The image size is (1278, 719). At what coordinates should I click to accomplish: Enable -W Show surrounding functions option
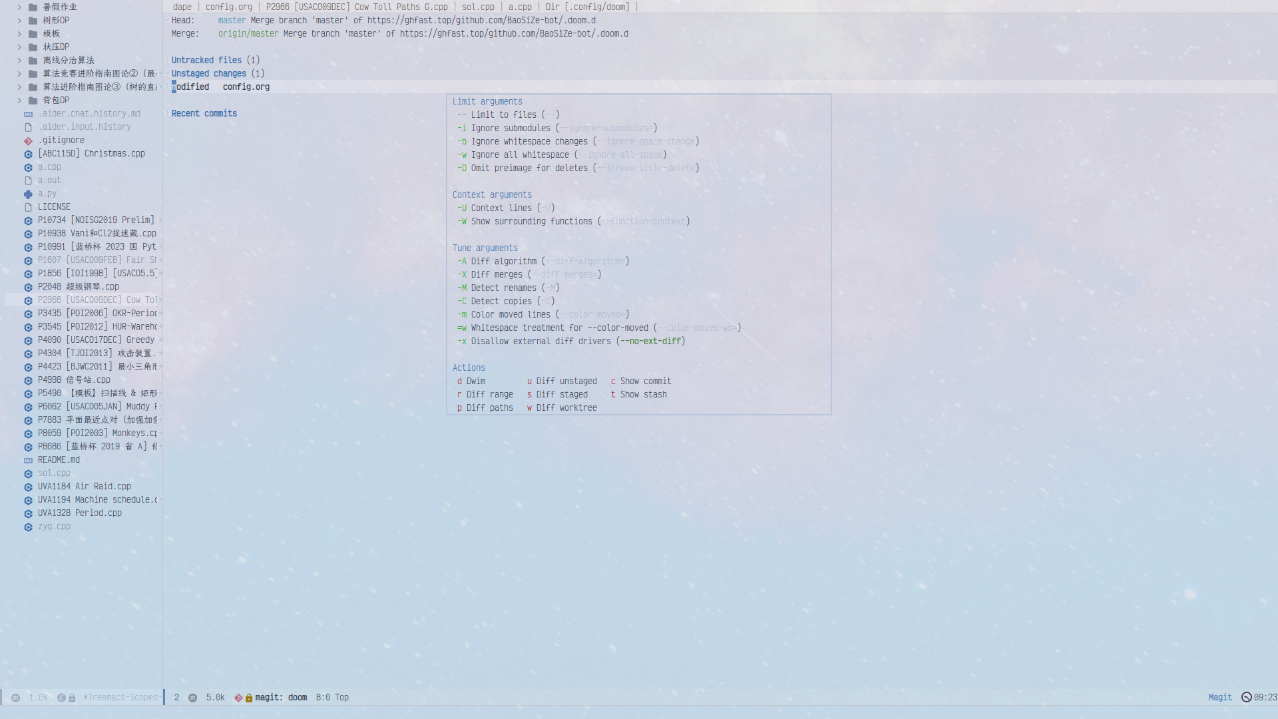pyautogui.click(x=531, y=221)
